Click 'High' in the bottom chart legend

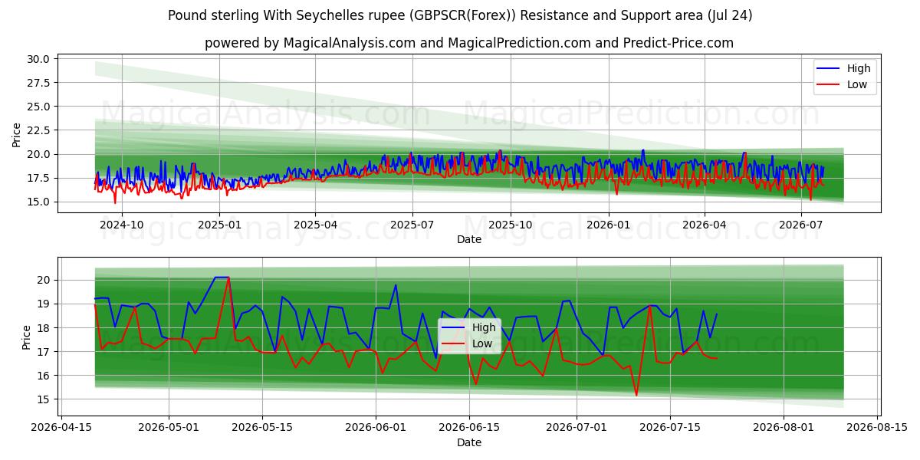[484, 327]
